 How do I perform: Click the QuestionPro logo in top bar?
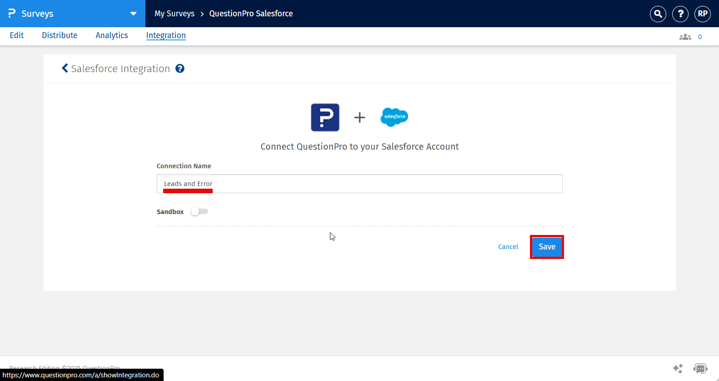(12, 14)
